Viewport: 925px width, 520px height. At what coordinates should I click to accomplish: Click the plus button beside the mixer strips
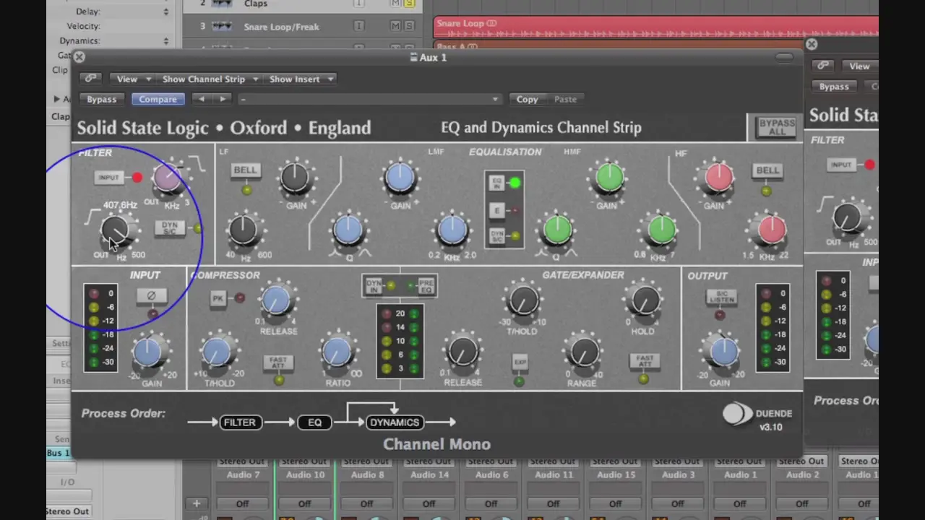[x=196, y=503]
